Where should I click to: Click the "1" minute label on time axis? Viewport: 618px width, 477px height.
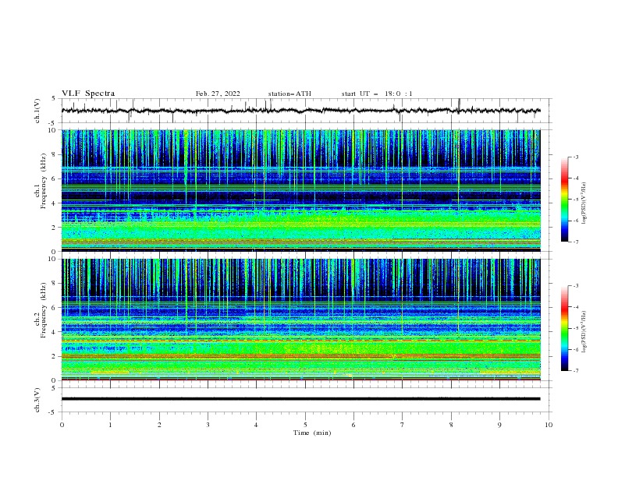pos(111,425)
